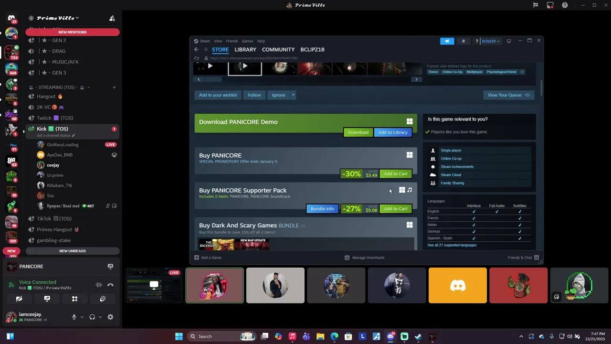Join the GEN 2 voice channel
This screenshot has width=611, height=344.
coord(72,40)
